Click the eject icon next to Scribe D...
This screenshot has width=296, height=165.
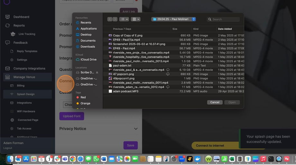tap(97, 73)
